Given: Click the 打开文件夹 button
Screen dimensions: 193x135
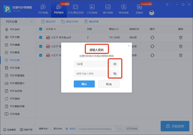Looking at the screenshot, I should (132, 129).
